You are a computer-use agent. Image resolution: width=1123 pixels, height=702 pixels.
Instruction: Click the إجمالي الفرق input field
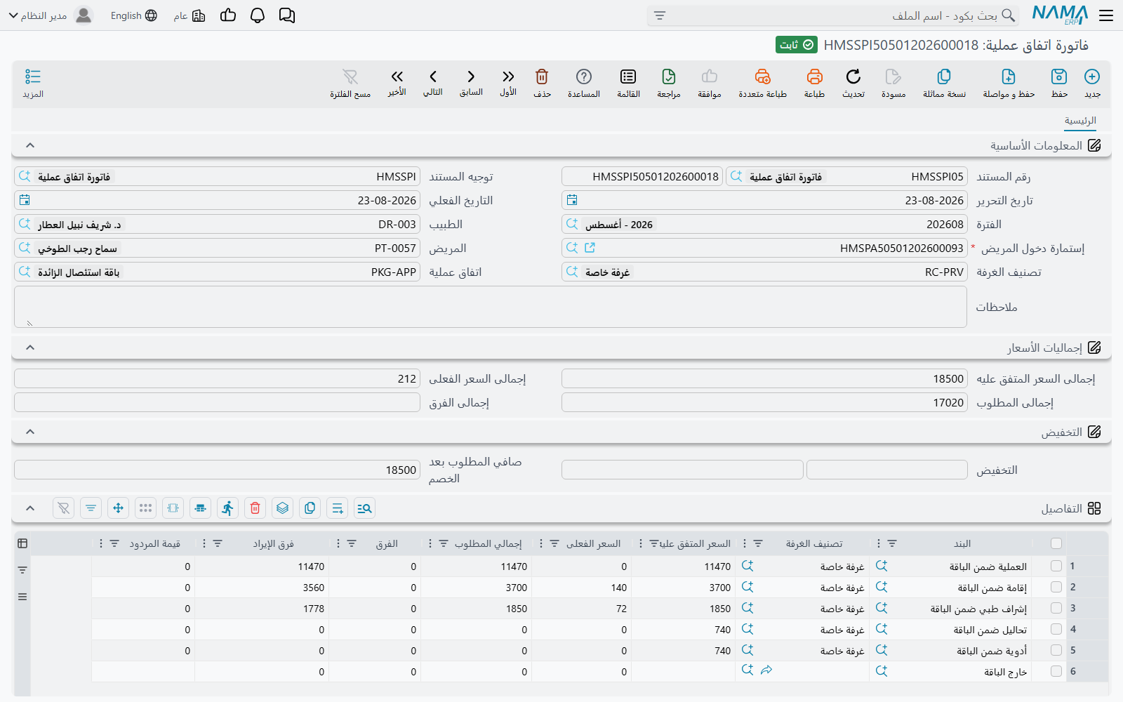tap(217, 402)
